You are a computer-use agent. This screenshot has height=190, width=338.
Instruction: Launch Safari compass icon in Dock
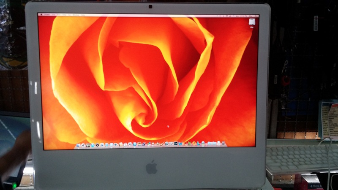coord(107,145)
